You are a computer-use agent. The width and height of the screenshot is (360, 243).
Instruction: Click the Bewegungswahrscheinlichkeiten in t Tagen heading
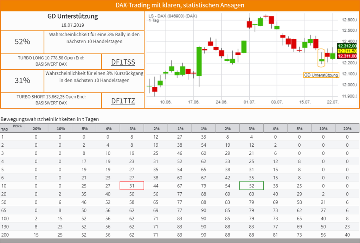[50, 119]
